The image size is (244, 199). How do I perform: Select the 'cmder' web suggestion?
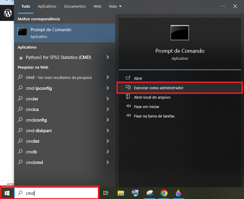[x=65, y=99]
